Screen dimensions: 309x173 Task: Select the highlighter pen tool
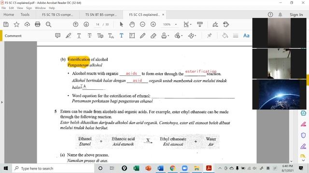(x=69, y=36)
